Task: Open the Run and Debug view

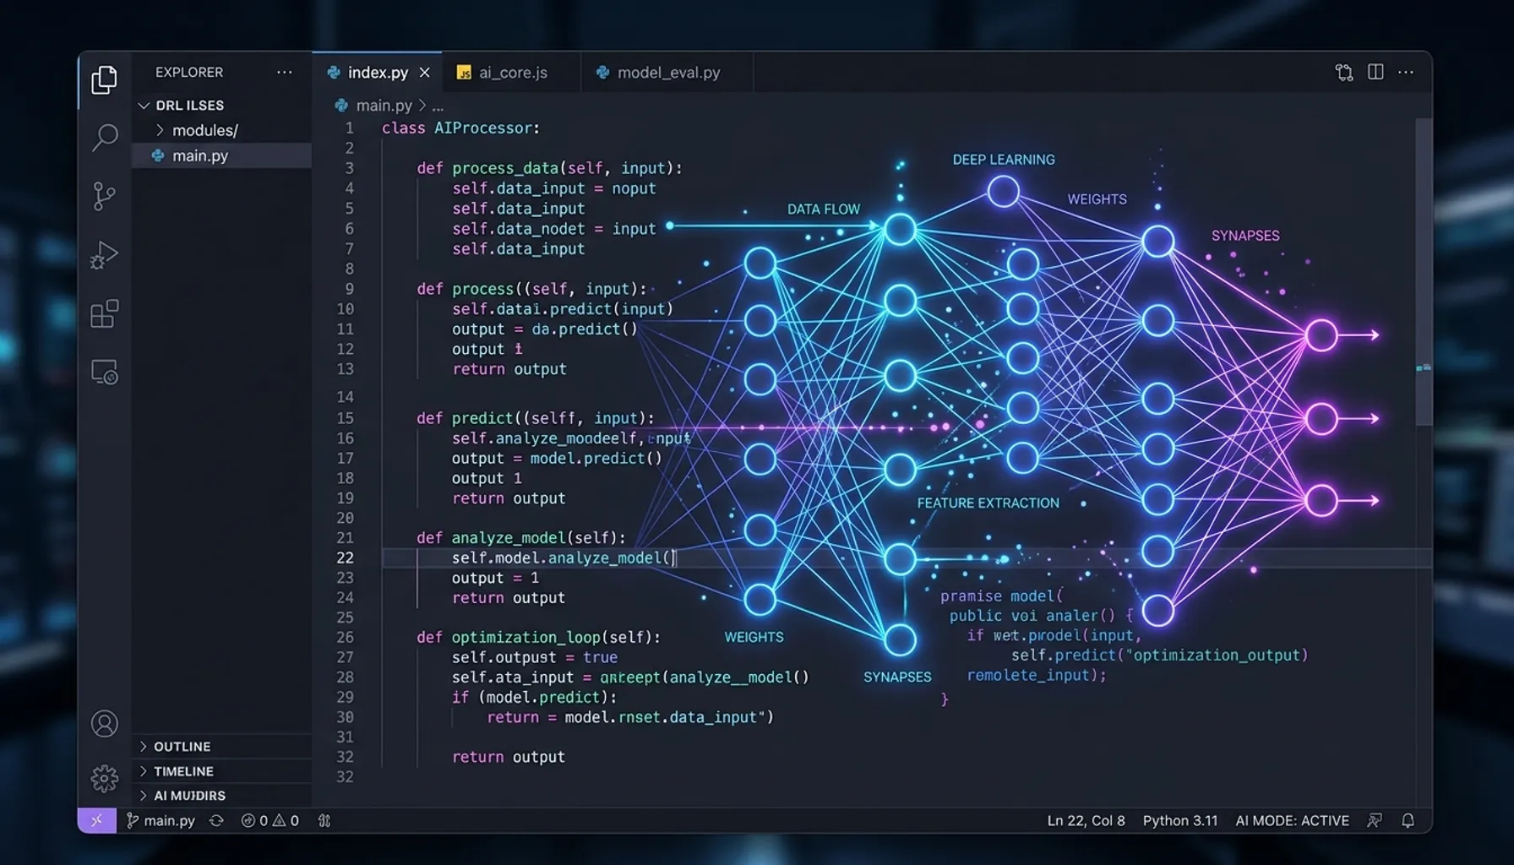Action: [x=104, y=254]
